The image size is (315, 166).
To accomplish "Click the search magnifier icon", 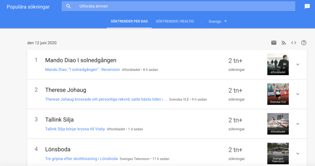I will (x=69, y=6).
